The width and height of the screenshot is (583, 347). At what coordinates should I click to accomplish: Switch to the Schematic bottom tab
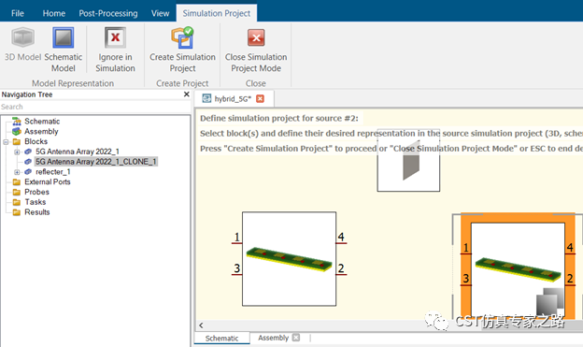point(222,338)
